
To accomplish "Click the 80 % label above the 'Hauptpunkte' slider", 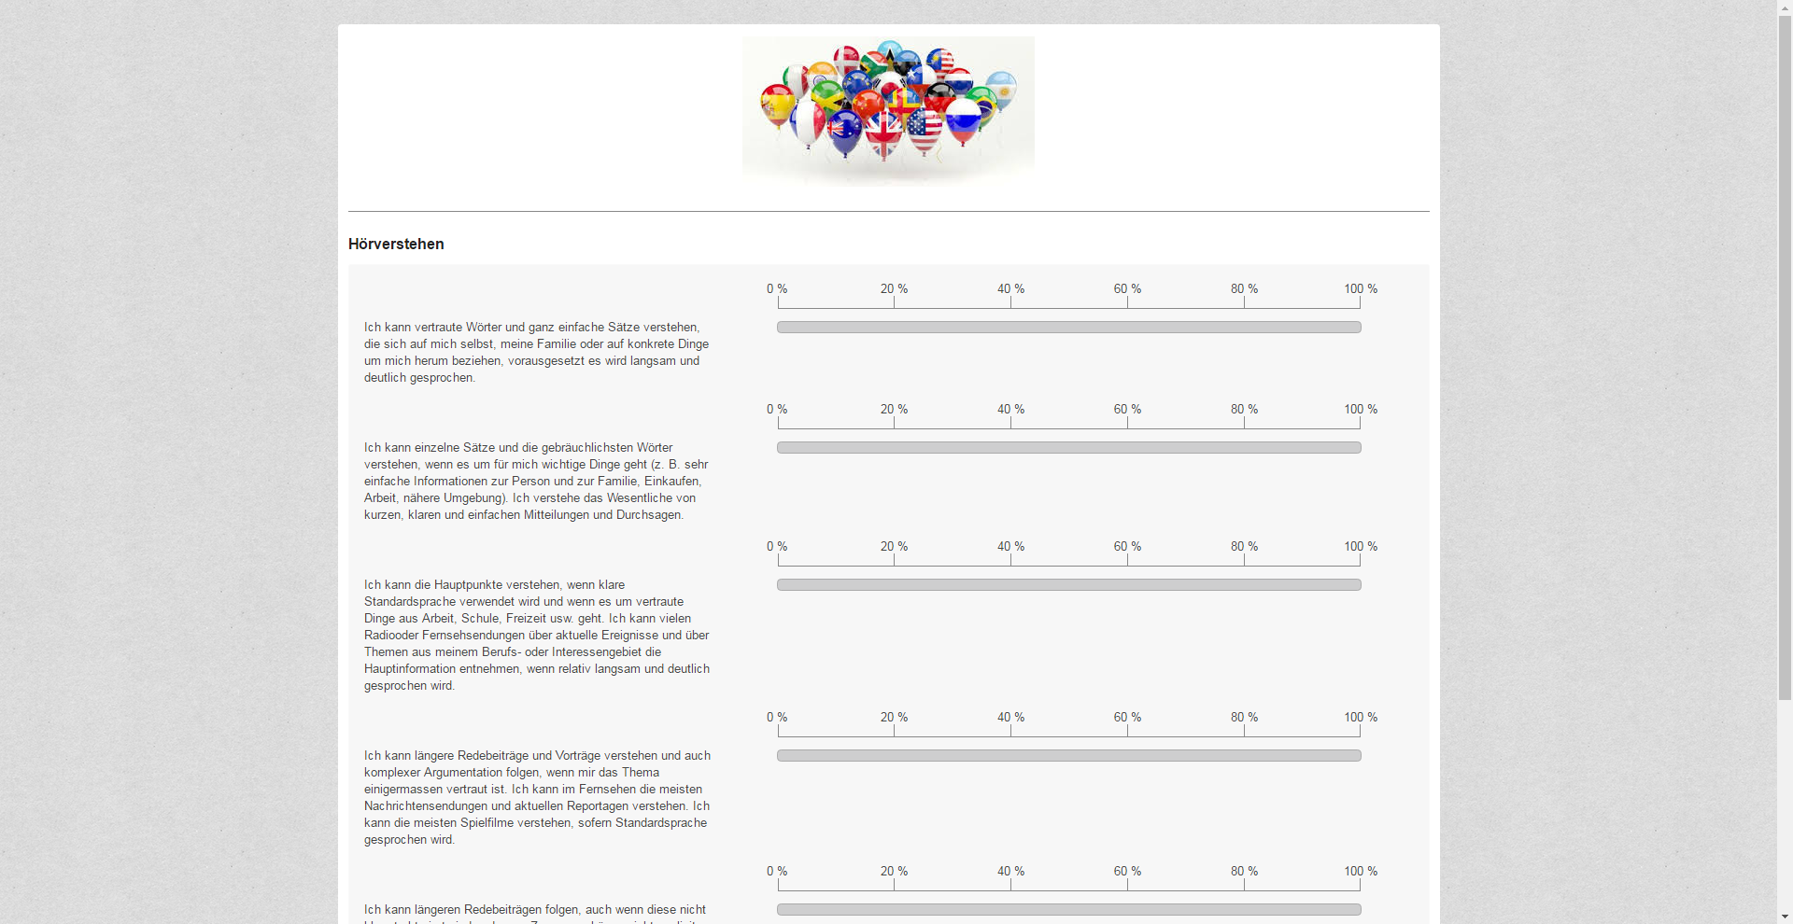I will tap(1244, 547).
